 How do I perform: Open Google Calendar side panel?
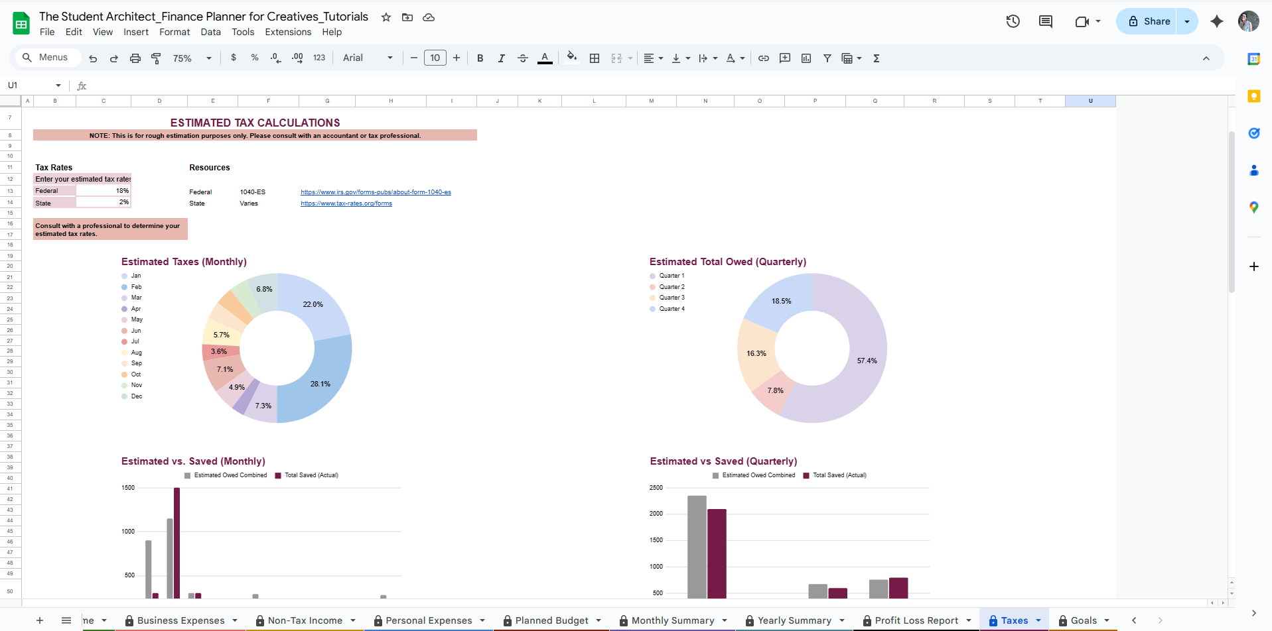(x=1254, y=59)
